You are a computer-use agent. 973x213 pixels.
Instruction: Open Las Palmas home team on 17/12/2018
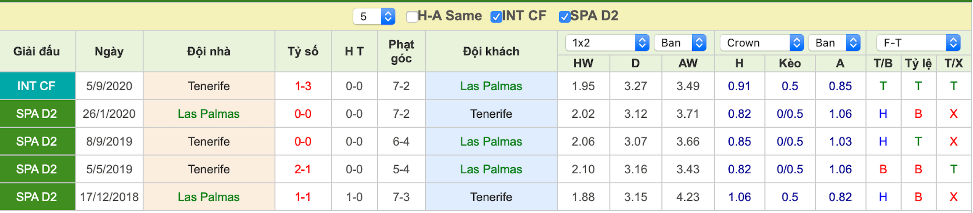[x=209, y=197]
